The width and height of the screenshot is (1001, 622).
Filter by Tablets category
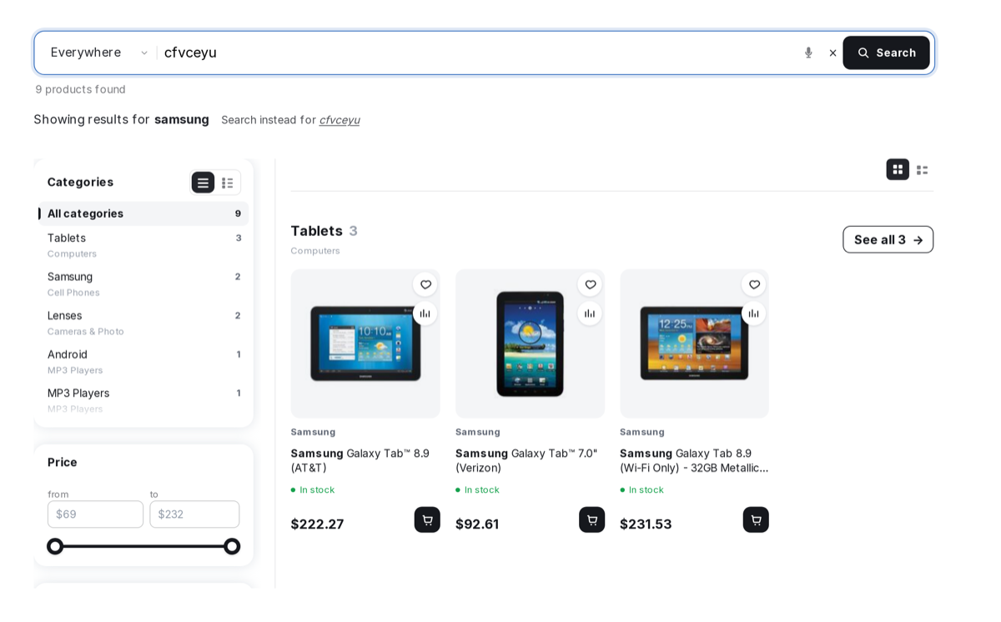click(143, 245)
